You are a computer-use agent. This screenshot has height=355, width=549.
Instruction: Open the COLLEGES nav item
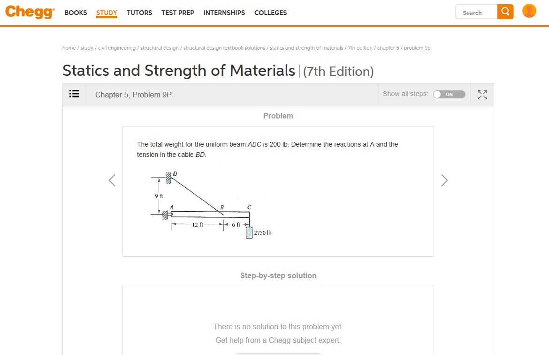click(271, 13)
